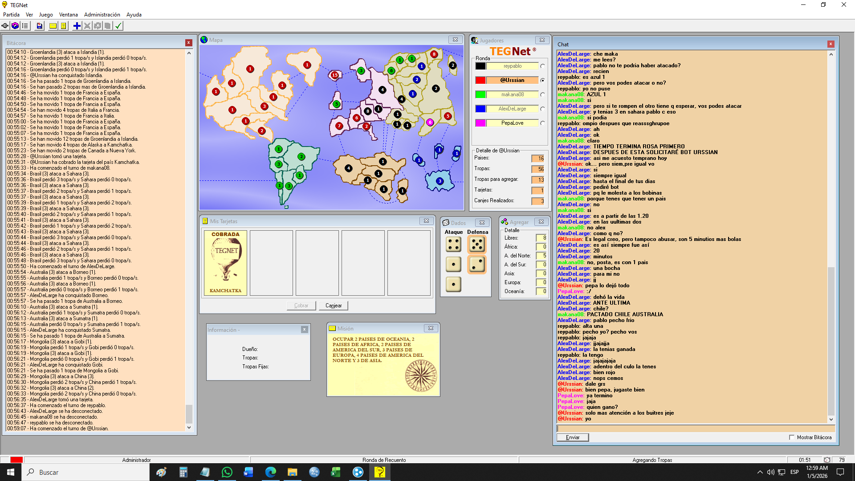Click the blue floppy save icon
Image resolution: width=855 pixels, height=481 pixels.
point(40,26)
